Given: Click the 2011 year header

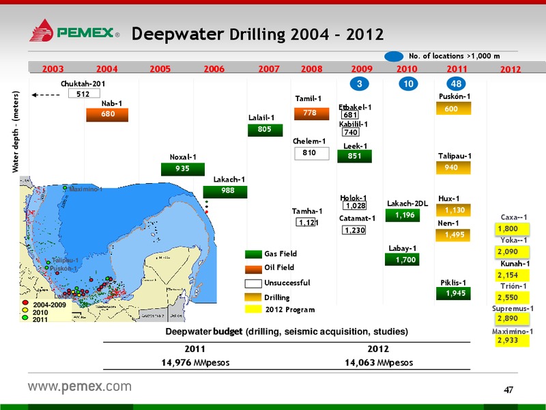Looking at the screenshot, I should (457, 69).
